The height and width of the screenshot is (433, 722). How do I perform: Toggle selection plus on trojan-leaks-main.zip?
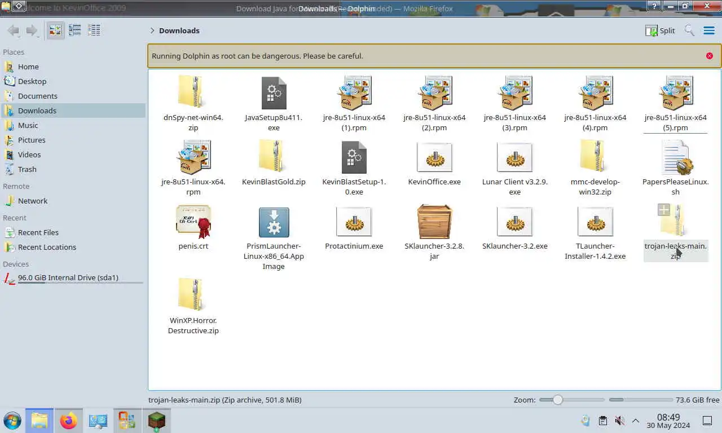pos(664,210)
